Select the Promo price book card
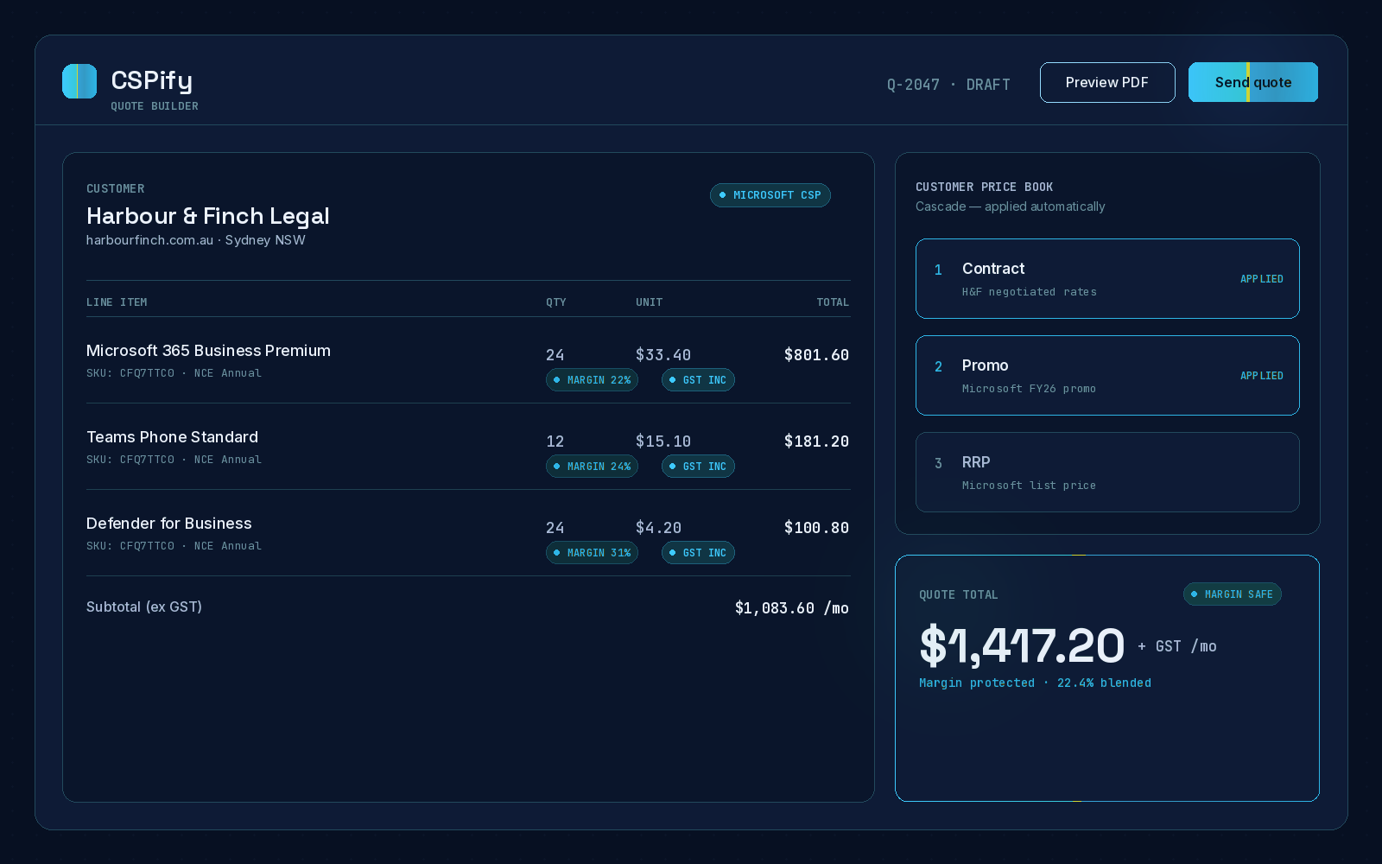The height and width of the screenshot is (864, 1382). tap(1107, 375)
